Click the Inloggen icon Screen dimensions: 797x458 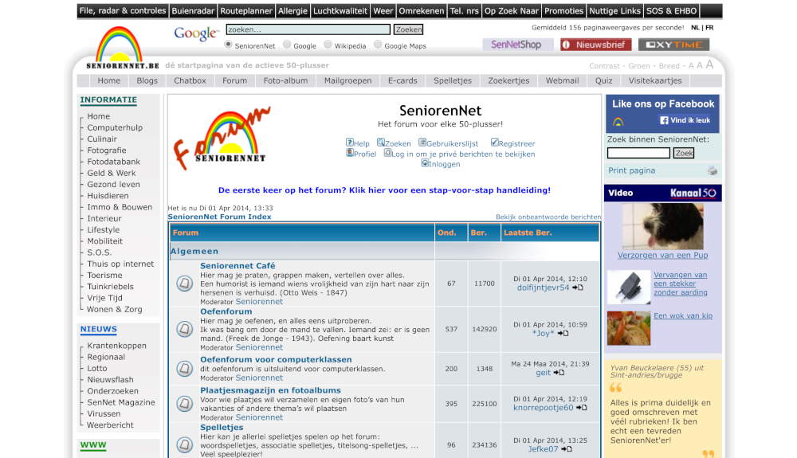425,163
